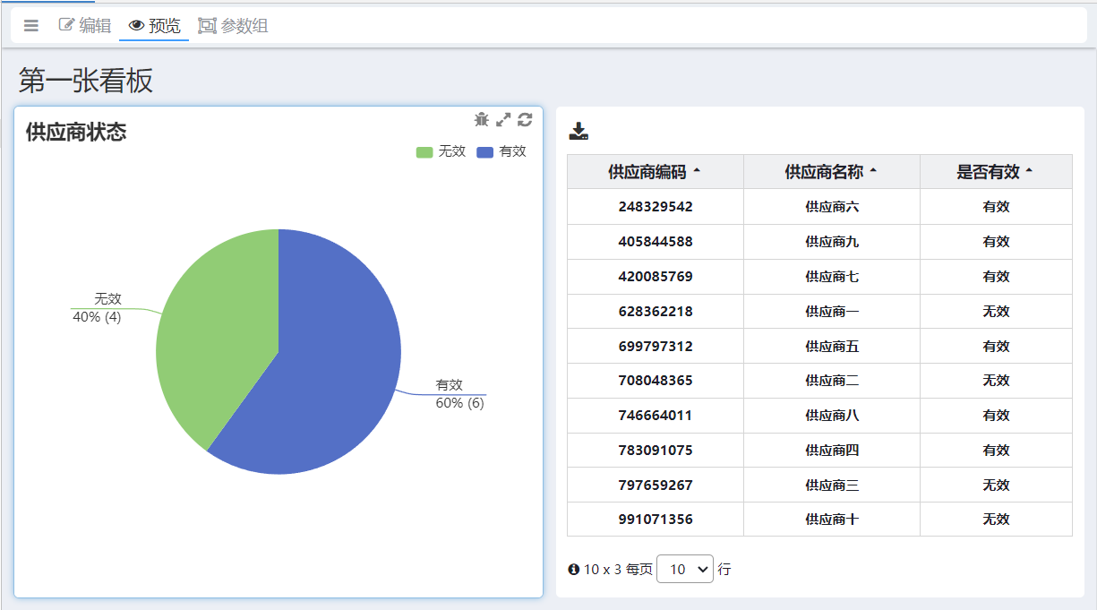This screenshot has height=610, width=1097.
Task: Open rows per page dropdown
Action: (684, 569)
